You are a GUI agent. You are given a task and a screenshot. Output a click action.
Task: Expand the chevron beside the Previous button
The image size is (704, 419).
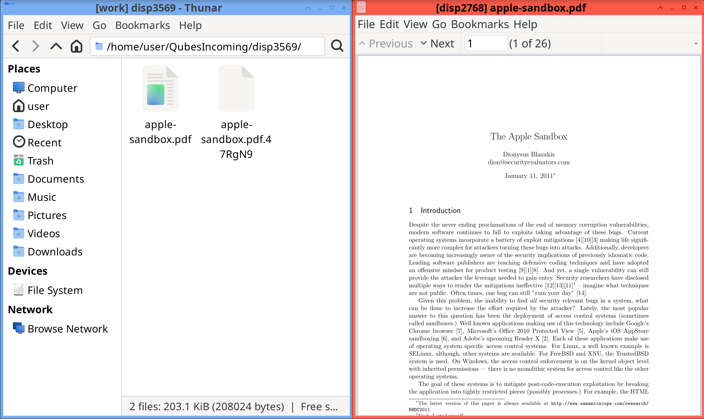tap(362, 43)
